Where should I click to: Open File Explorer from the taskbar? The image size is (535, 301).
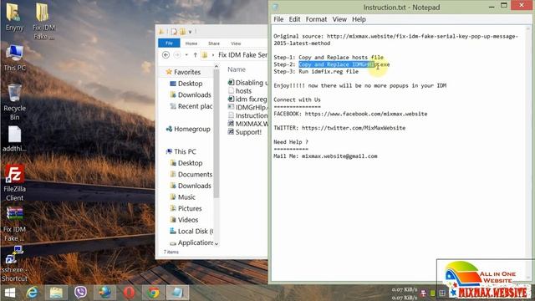pyautogui.click(x=56, y=293)
